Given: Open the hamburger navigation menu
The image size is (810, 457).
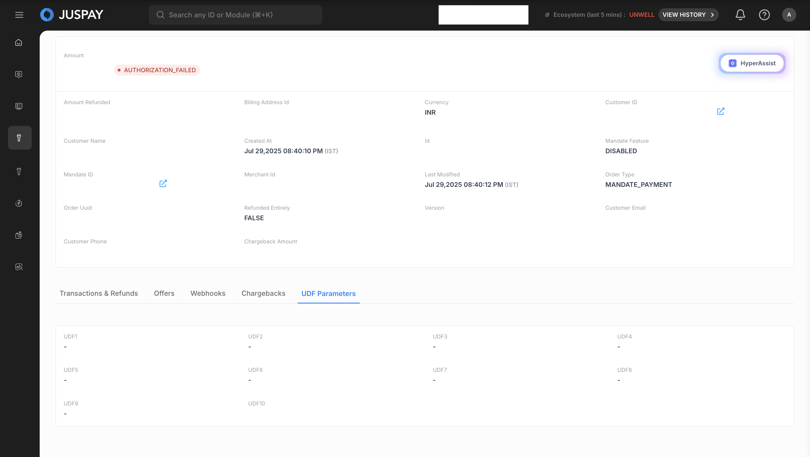Looking at the screenshot, I should click(x=19, y=15).
